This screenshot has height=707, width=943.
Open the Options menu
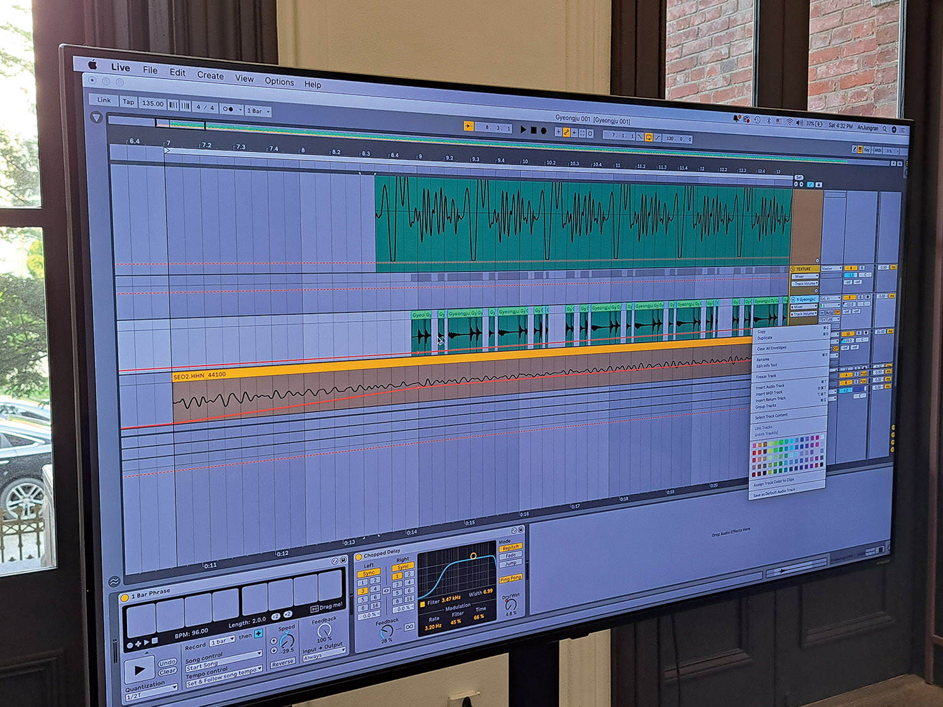(x=279, y=82)
